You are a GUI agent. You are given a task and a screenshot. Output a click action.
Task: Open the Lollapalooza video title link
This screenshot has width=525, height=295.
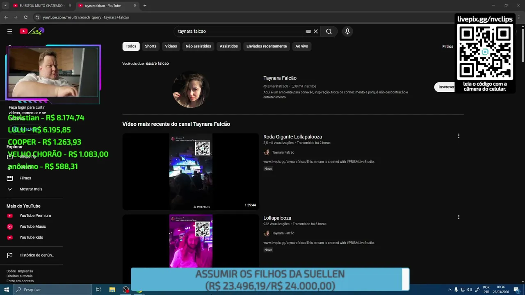point(277,218)
